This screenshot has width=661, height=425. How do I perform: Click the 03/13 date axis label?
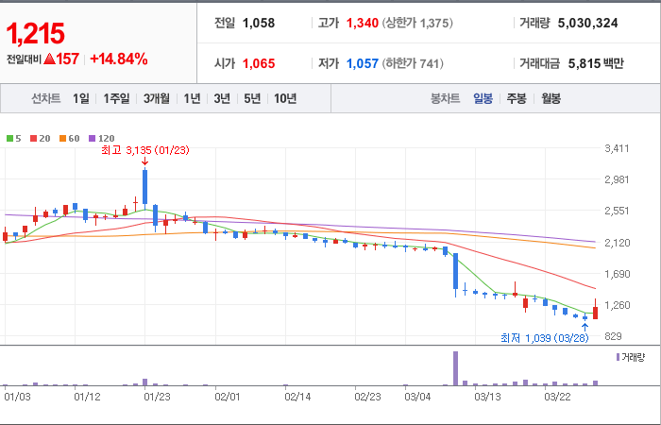pyautogui.click(x=488, y=397)
